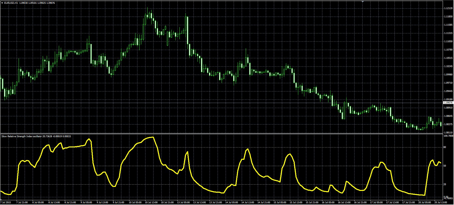Click the 9 Jul 21:00 time label
This screenshot has width=454, height=205.
click(x=119, y=202)
